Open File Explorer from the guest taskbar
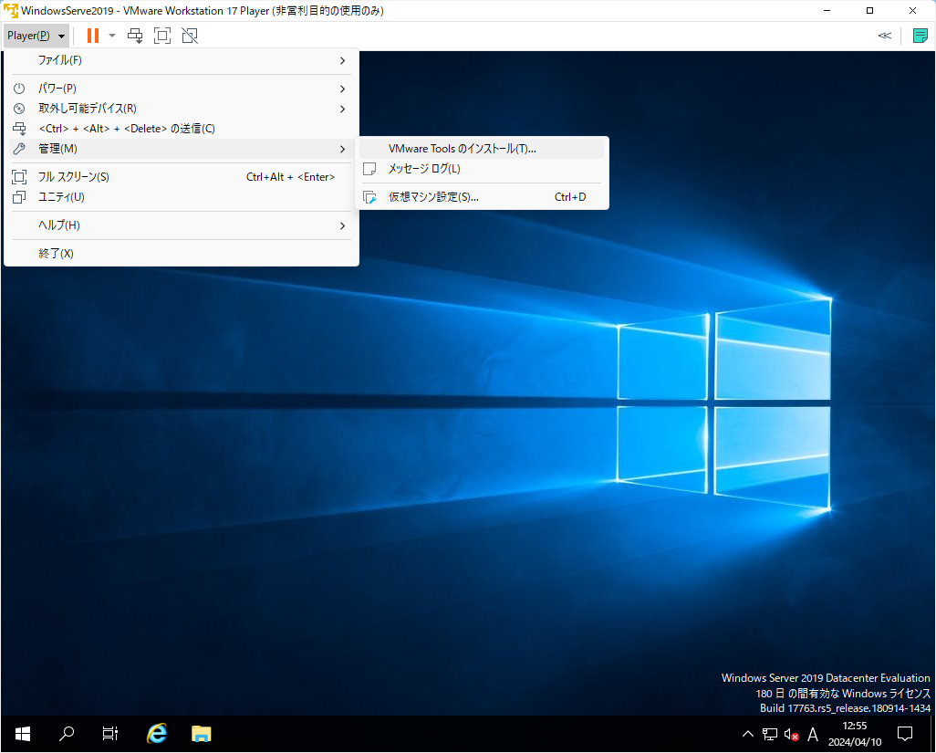This screenshot has width=936, height=753. (x=202, y=734)
